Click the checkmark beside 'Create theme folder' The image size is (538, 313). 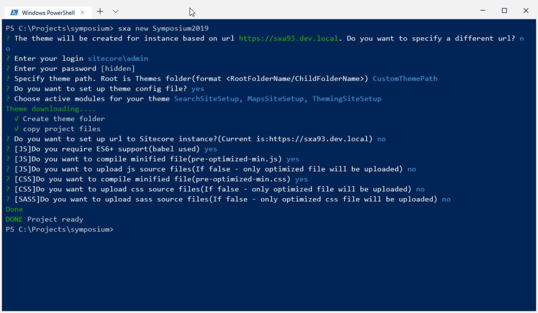click(x=17, y=119)
